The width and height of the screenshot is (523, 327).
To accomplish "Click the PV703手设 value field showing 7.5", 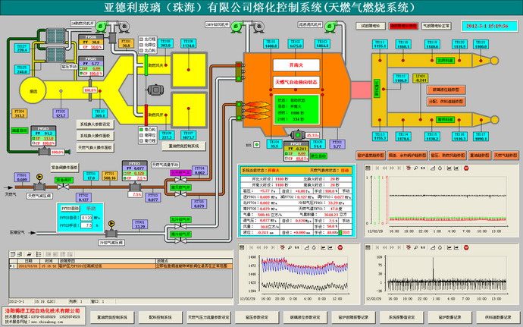I will (86, 225).
